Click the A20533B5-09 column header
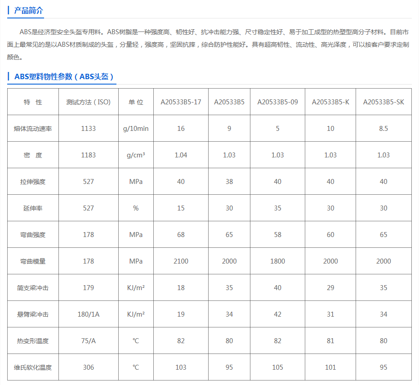The image size is (419, 385). click(x=278, y=102)
